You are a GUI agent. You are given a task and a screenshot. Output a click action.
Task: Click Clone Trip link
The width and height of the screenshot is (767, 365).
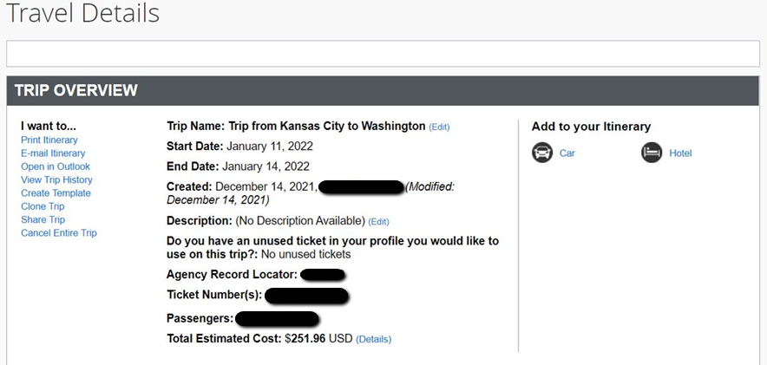(x=43, y=206)
